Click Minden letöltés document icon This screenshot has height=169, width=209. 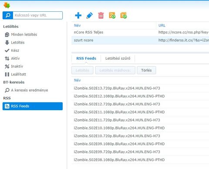point(7,34)
